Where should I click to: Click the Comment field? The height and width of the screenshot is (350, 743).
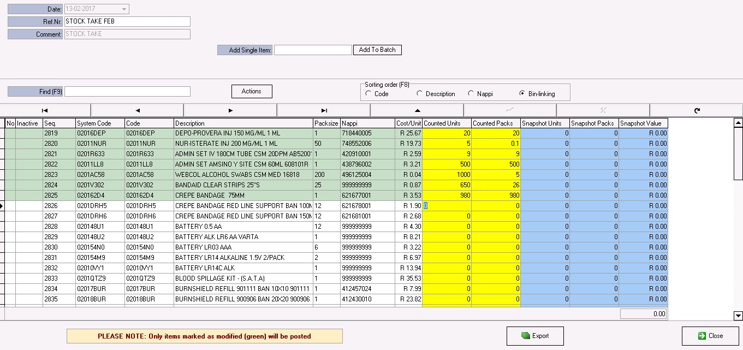[127, 34]
